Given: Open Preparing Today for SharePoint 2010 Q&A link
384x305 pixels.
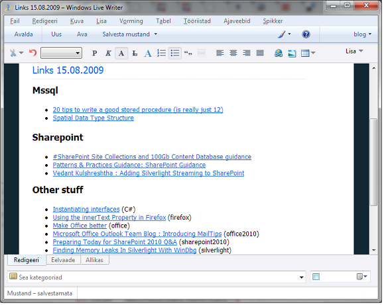Looking at the screenshot, I should [x=115, y=242].
